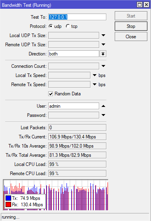Click the Local UDP Tx Size input
The image size is (151, 221).
(x=74, y=36)
